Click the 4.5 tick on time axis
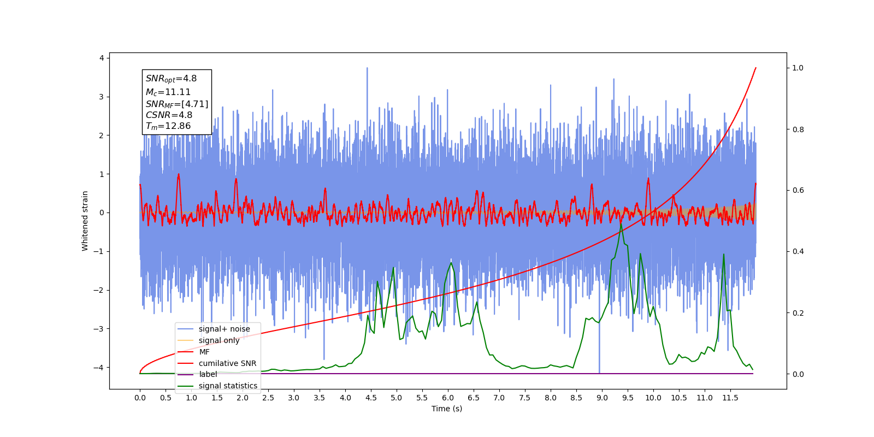The width and height of the screenshot is (874, 437). point(371,398)
